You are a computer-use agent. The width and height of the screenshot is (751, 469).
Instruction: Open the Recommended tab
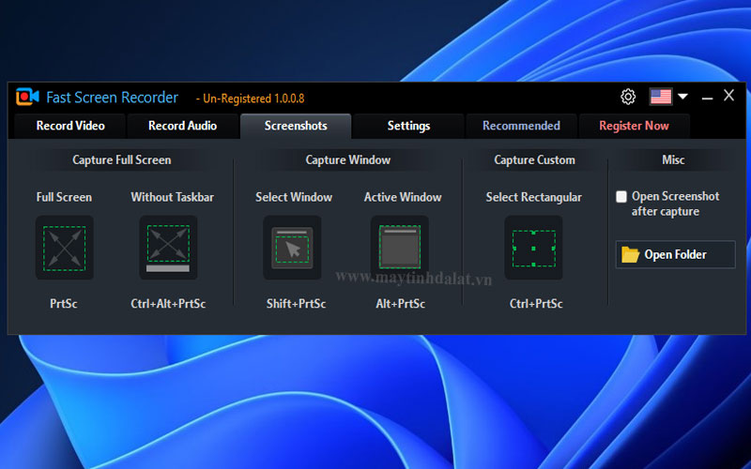521,126
